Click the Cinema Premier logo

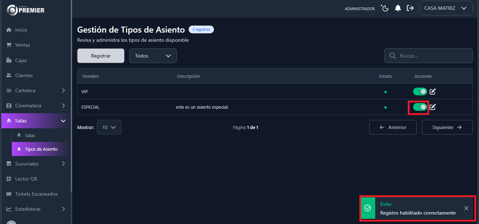(x=25, y=10)
